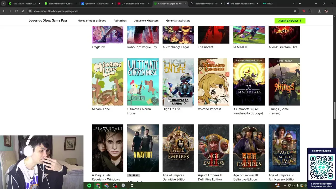Open Gerenciar assinatura menu item
The height and width of the screenshot is (189, 336).
[178, 20]
